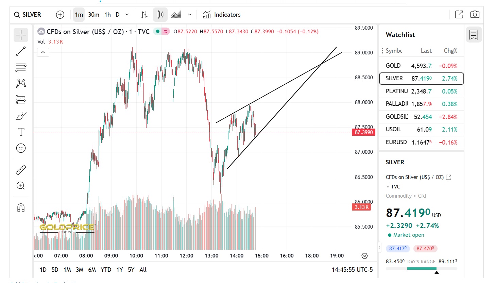The height and width of the screenshot is (283, 496).
Task: Select the 5D date range
Action: pos(55,270)
